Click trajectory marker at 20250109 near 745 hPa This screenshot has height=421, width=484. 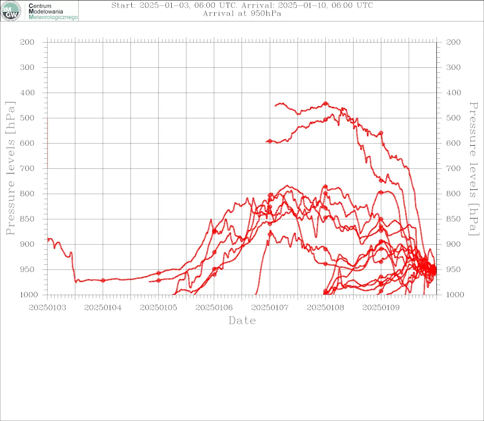click(381, 180)
